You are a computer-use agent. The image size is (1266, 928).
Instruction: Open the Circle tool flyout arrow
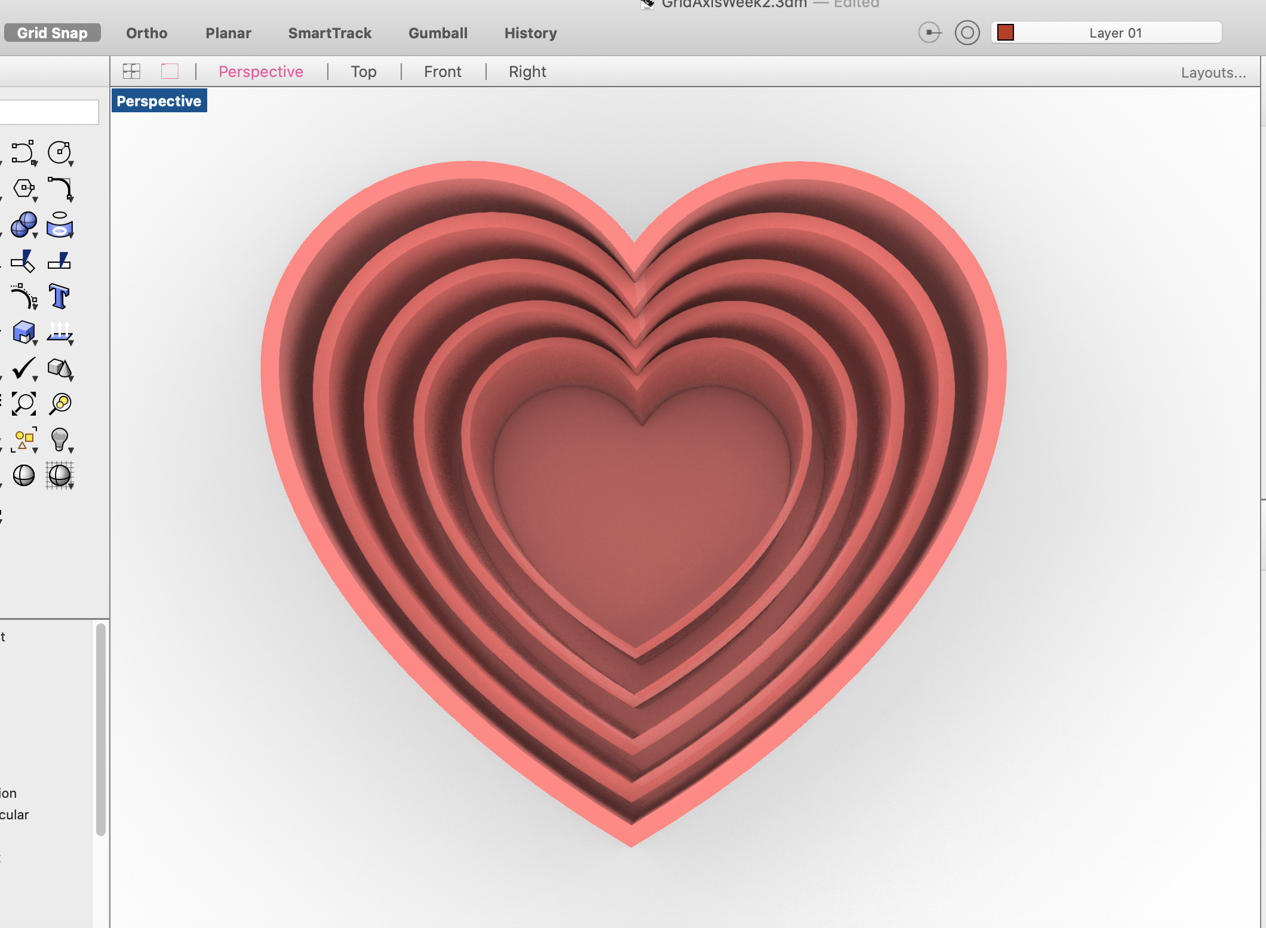(70, 162)
